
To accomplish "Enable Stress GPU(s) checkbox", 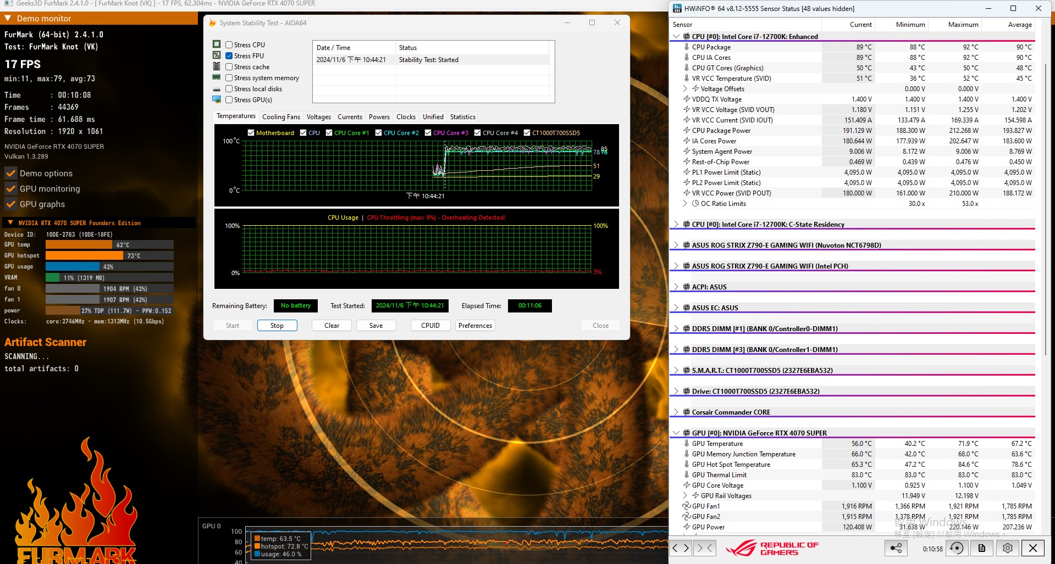I will [x=229, y=99].
